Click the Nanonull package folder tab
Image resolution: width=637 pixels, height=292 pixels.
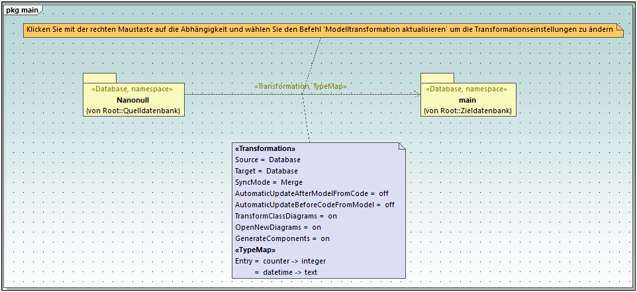point(99,78)
